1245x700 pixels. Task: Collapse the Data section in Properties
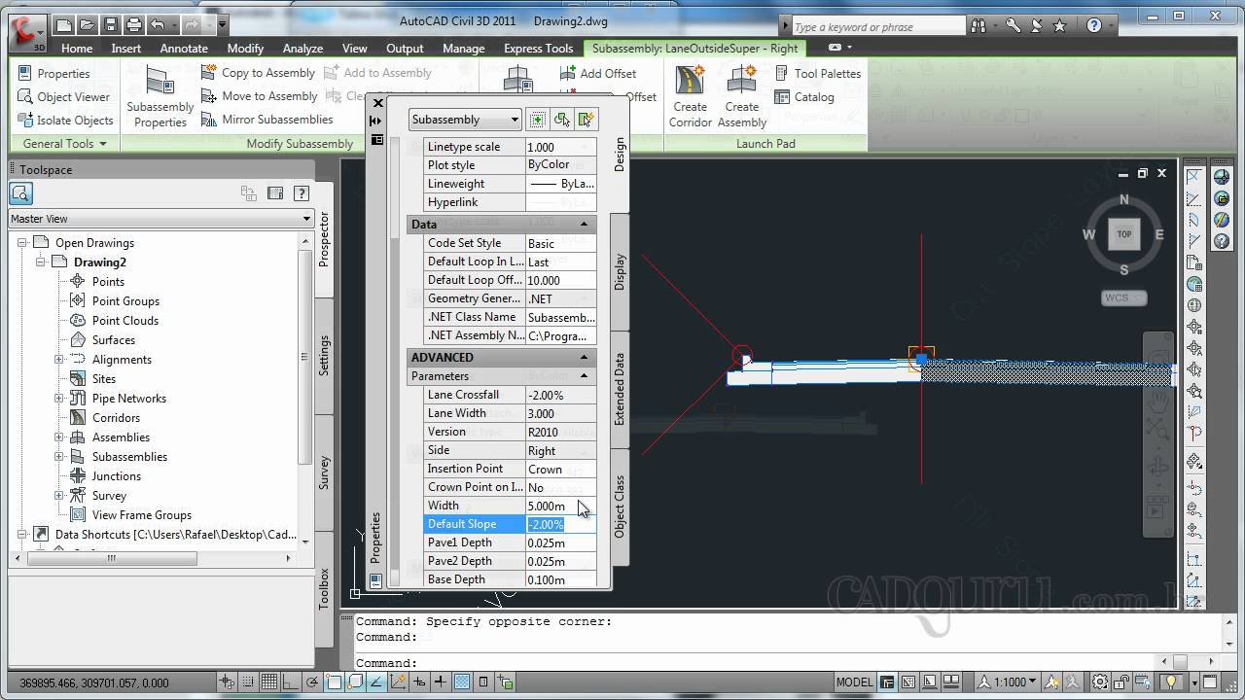tap(585, 225)
